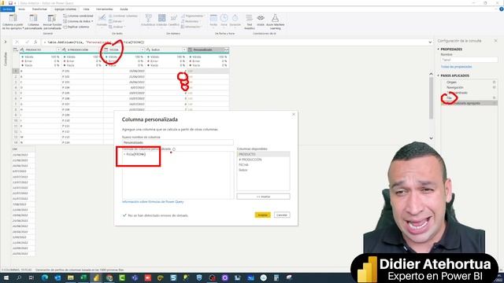Click the Personalizado column expand icon

point(226,50)
